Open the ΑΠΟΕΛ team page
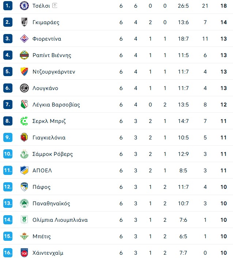The width and height of the screenshot is (233, 258). tap(42, 171)
